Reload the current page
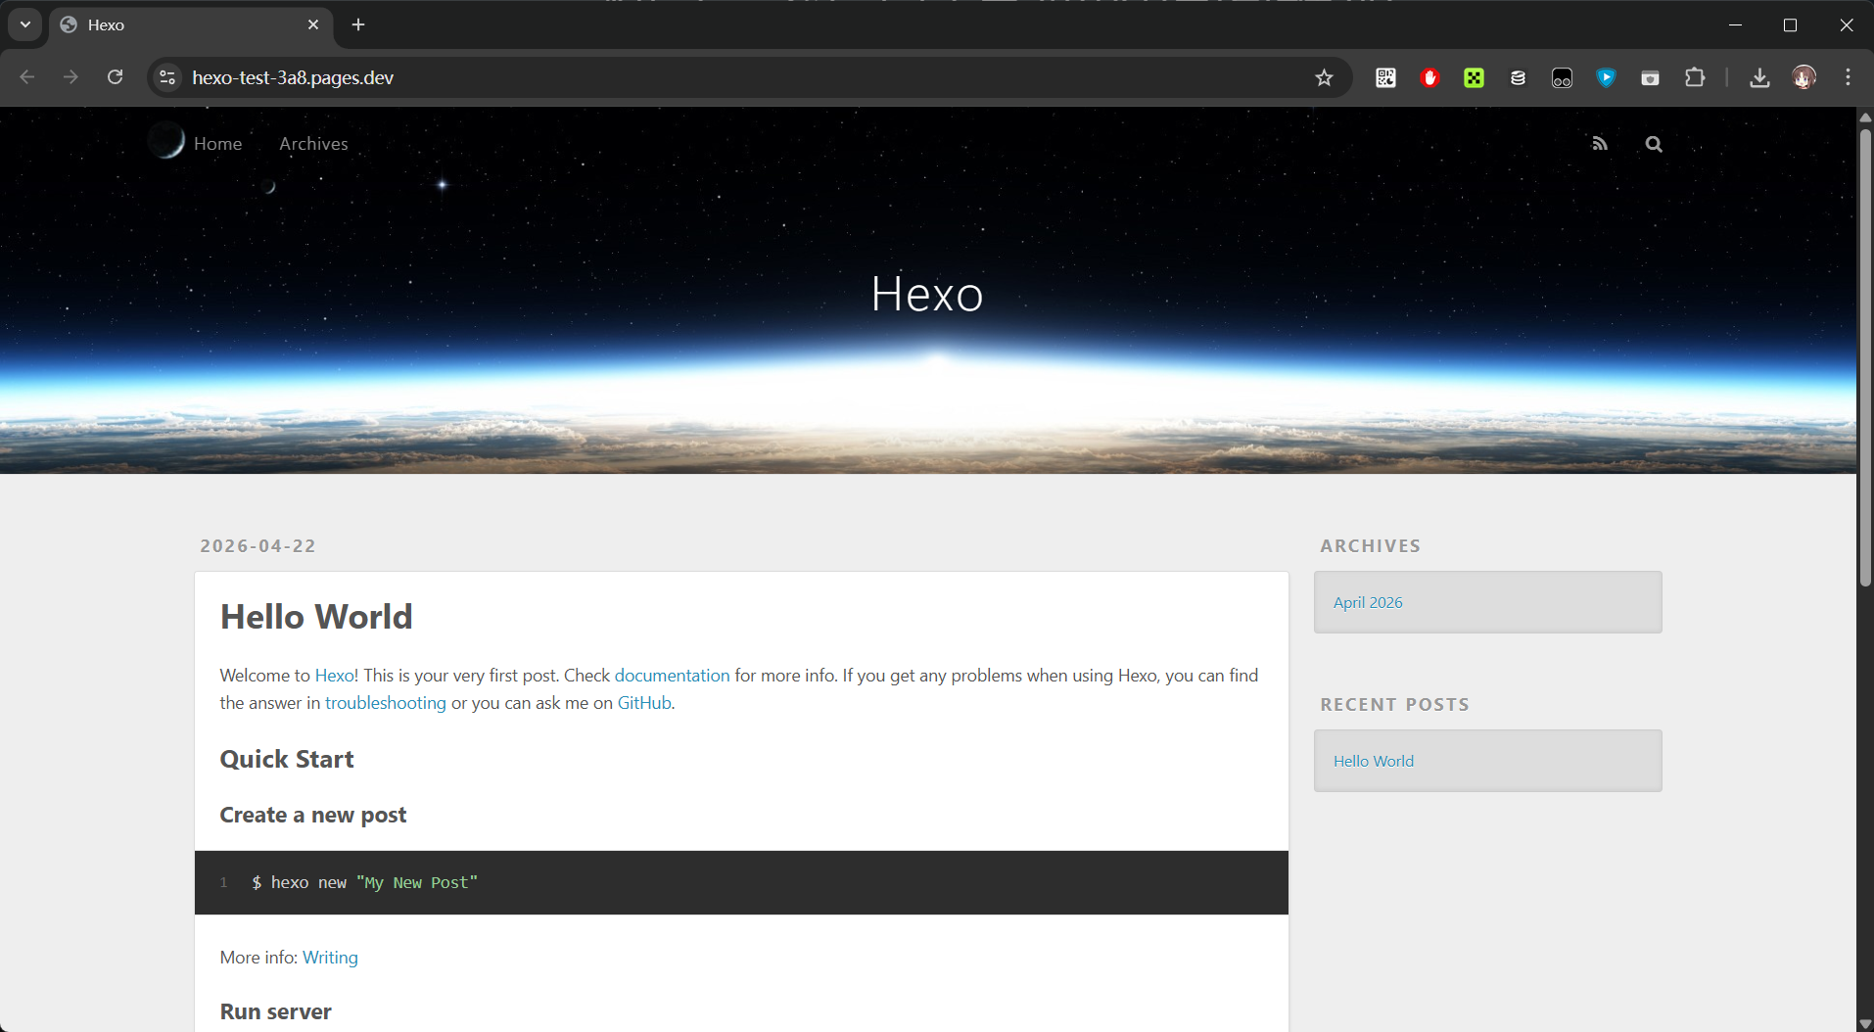 click(x=115, y=77)
